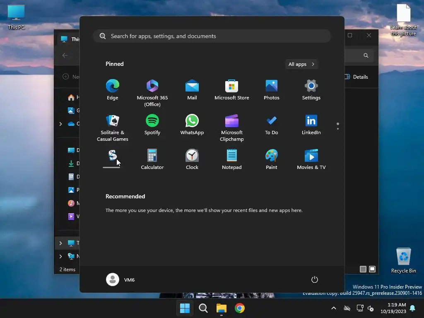The image size is (424, 318).
Task: Launch Solitaire & Casual Games
Action: (113, 128)
